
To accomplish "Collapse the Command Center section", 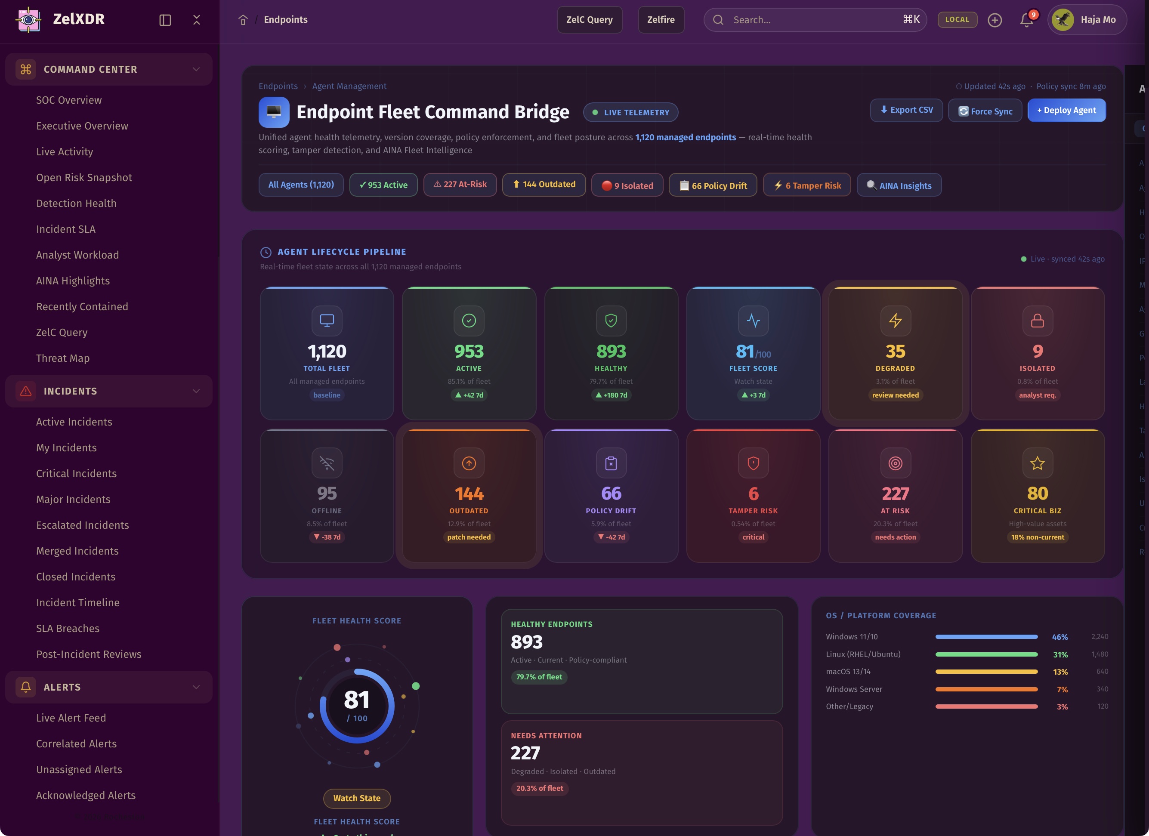I will point(196,69).
